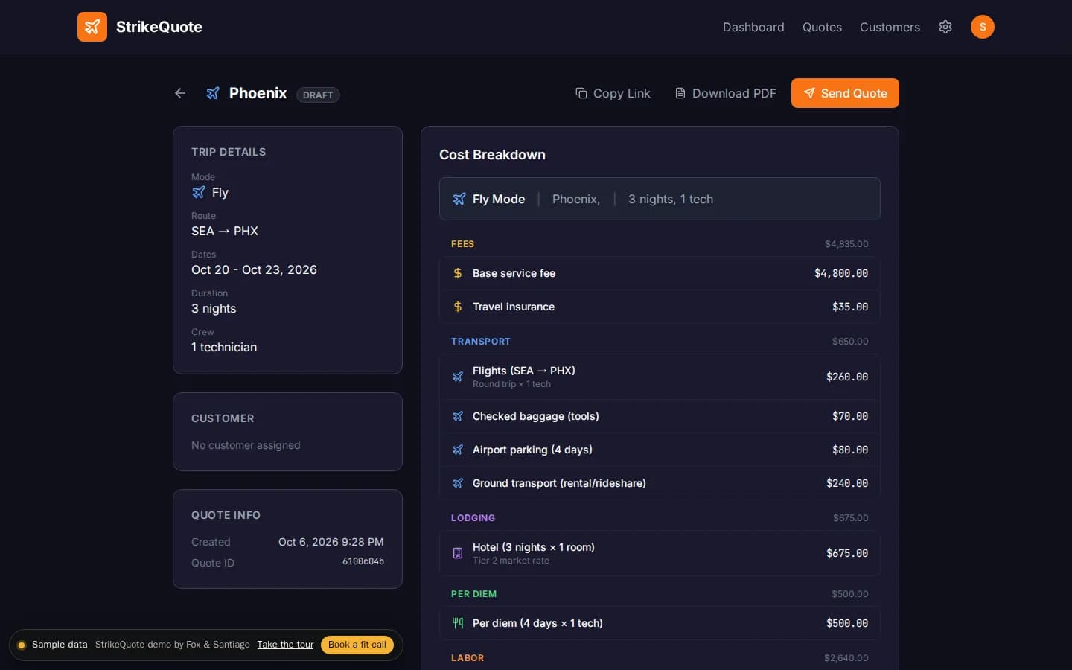Viewport: 1072px width, 670px height.
Task: Click the No customer assigned text
Action: [246, 445]
